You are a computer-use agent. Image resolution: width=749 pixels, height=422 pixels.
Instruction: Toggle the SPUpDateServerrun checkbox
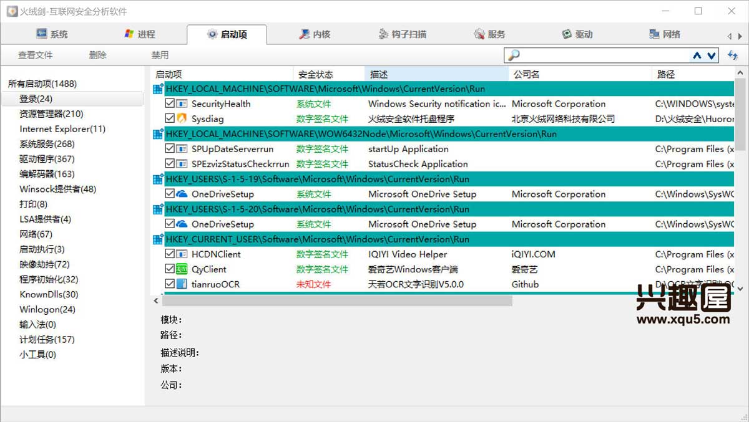[170, 149]
